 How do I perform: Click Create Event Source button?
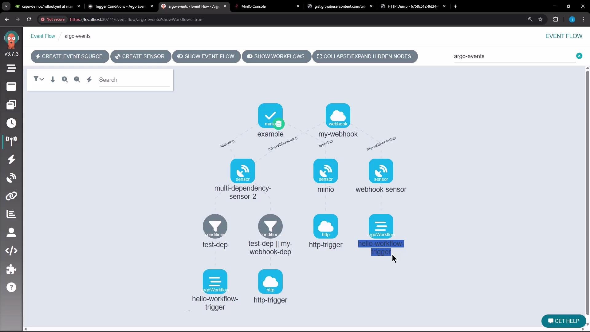(x=70, y=56)
